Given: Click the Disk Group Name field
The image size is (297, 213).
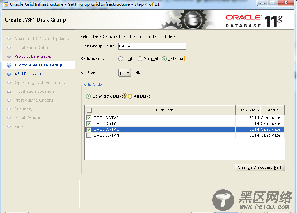Looking at the screenshot, I should (152, 46).
